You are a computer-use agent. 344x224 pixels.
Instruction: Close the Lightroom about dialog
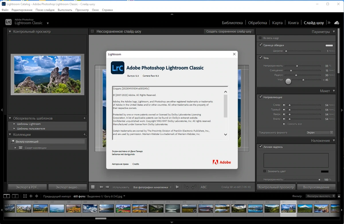click(x=234, y=54)
